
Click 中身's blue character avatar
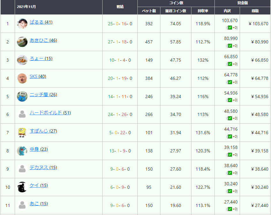(x=22, y=151)
